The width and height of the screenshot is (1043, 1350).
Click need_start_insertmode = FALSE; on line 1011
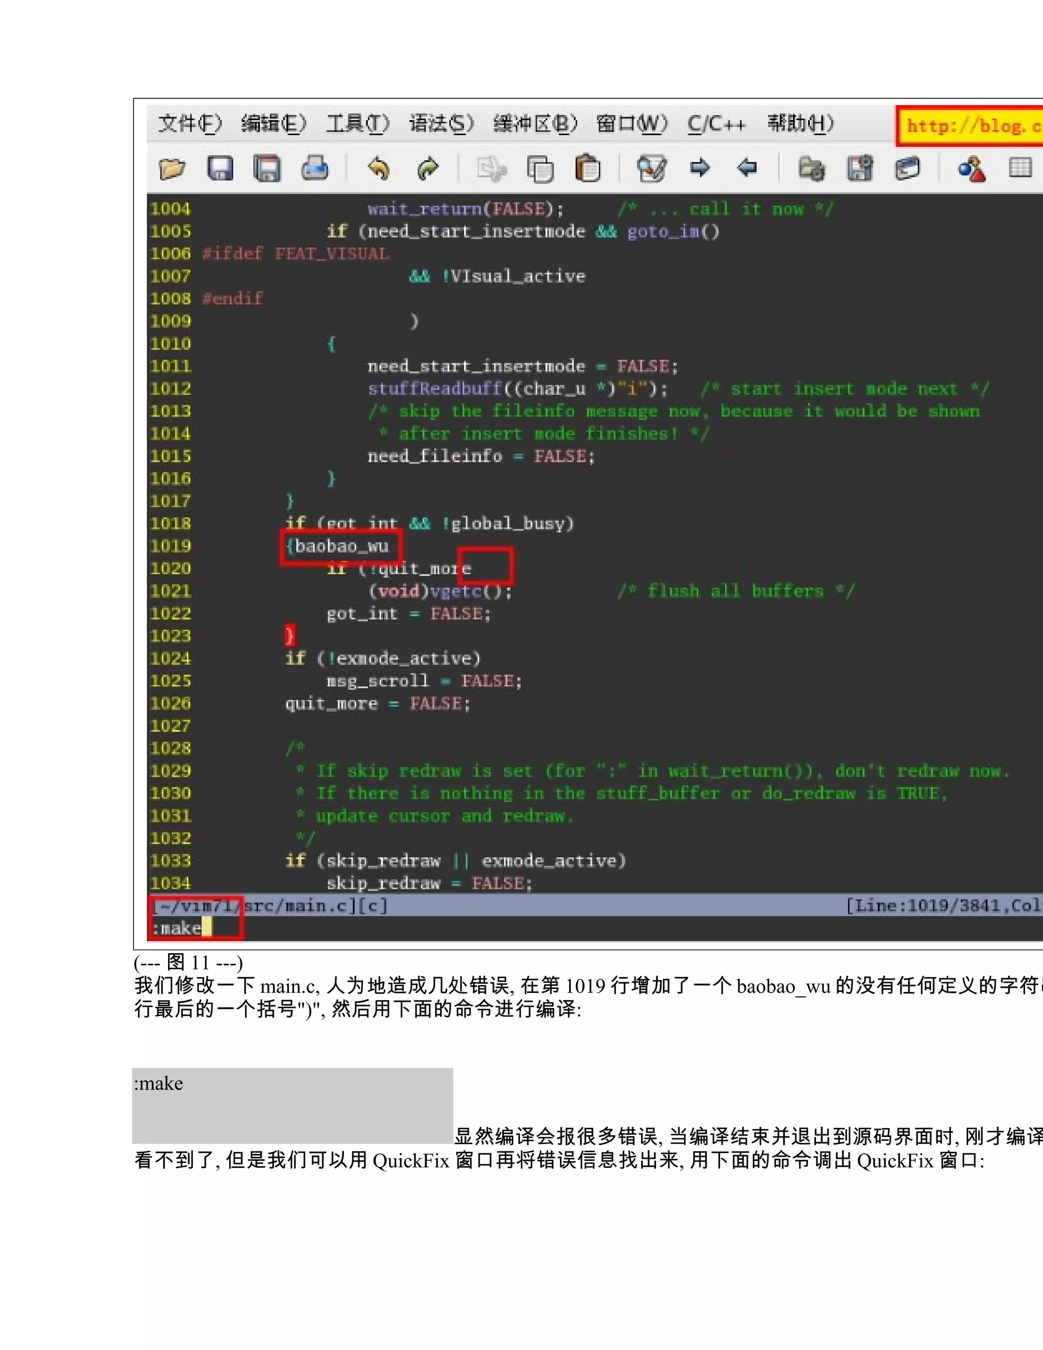[x=523, y=366]
